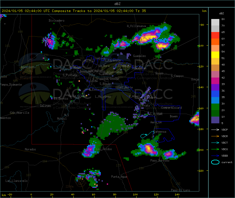235x198 pixels.
Task: Click the 'Morados' map label
Action: pyautogui.click(x=30, y=149)
